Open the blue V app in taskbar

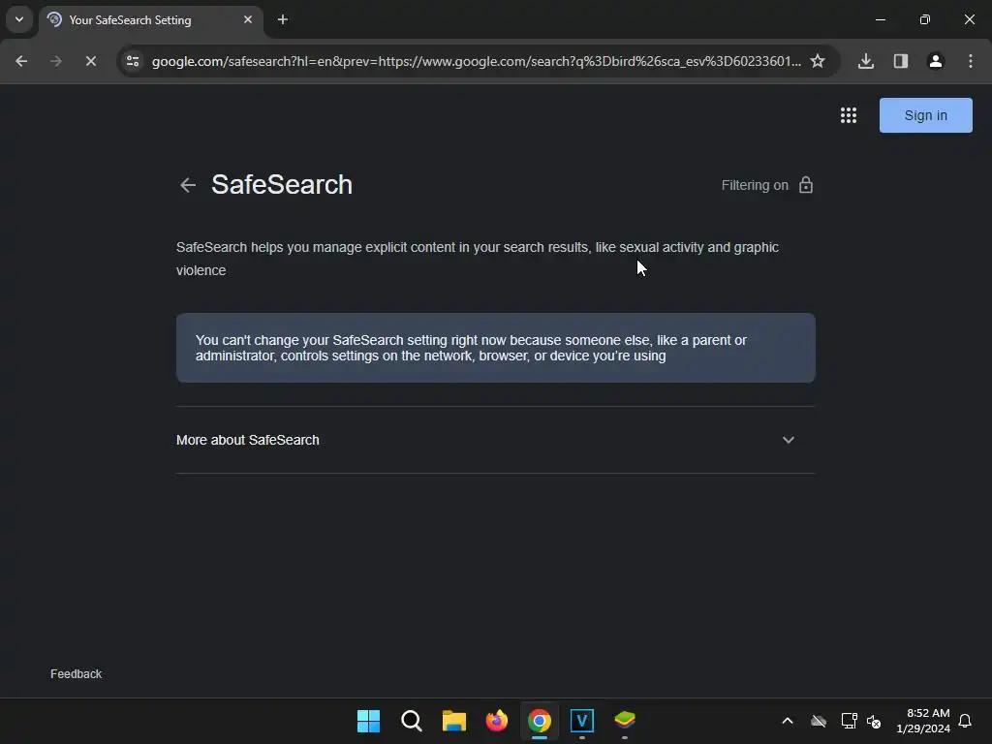582,721
